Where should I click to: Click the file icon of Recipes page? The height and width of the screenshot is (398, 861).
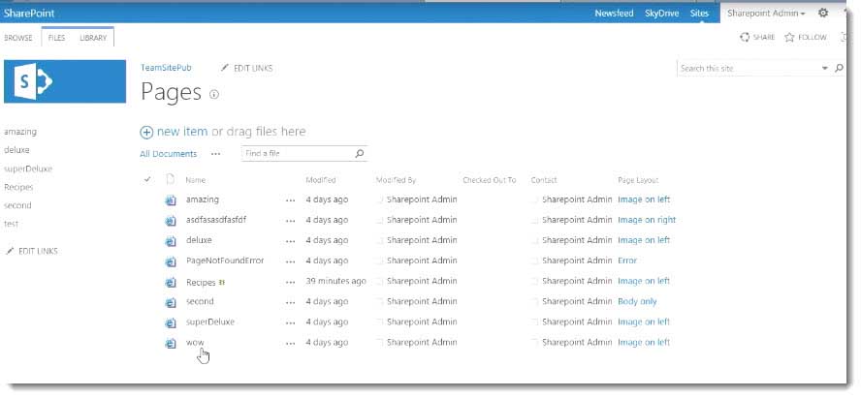pyautogui.click(x=171, y=282)
